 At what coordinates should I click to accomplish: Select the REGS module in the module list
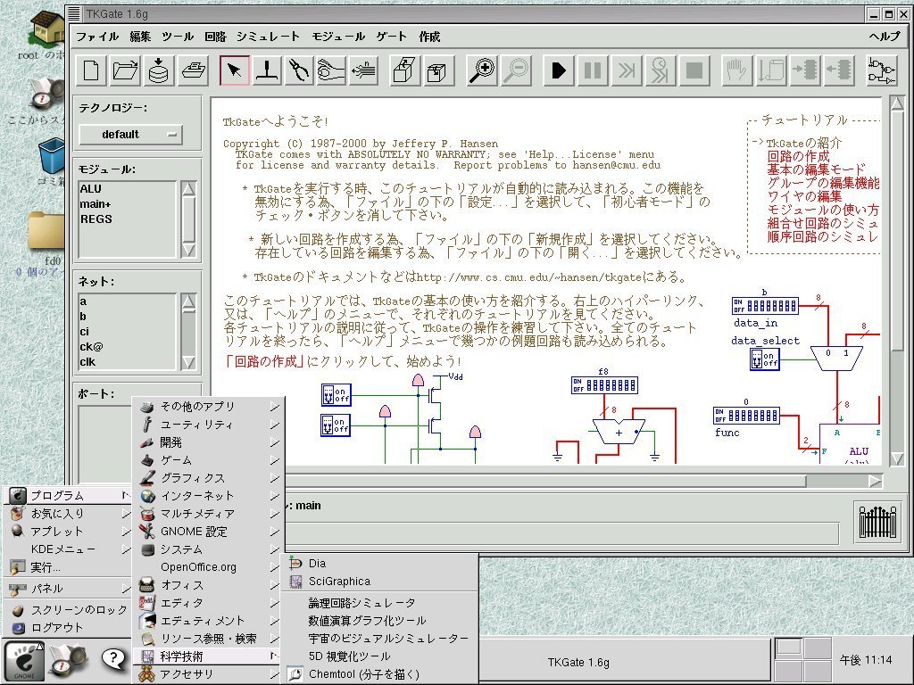(96, 219)
